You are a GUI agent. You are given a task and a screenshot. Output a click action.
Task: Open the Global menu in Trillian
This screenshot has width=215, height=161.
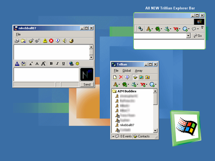click(x=127, y=71)
